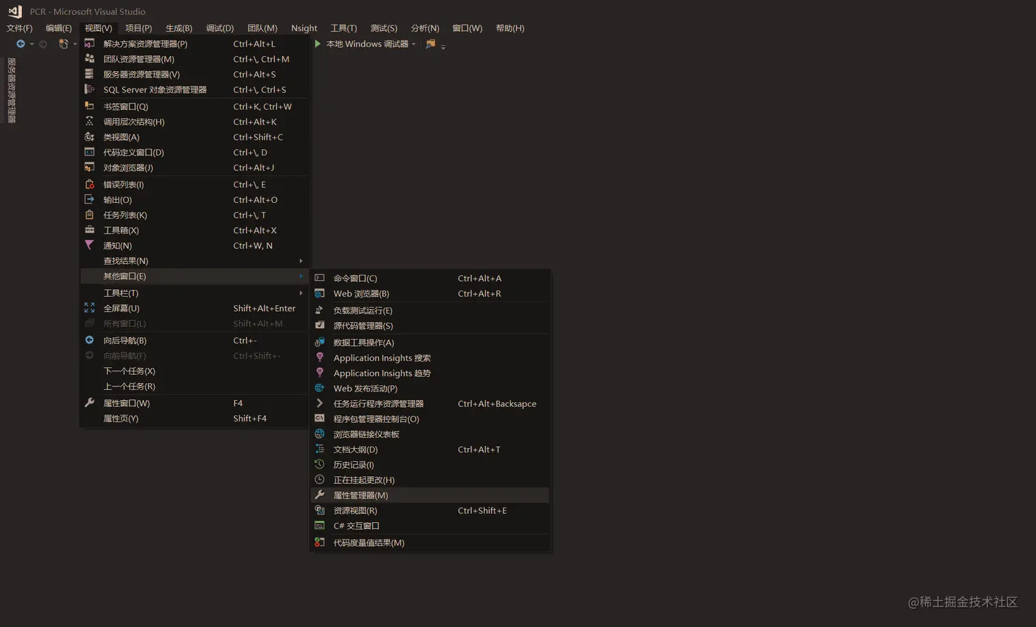Open the Build menu (生成)
Image resolution: width=1036 pixels, height=627 pixels.
tap(179, 28)
